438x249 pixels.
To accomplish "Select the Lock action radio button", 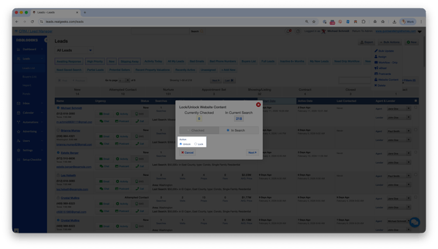I will [x=195, y=144].
